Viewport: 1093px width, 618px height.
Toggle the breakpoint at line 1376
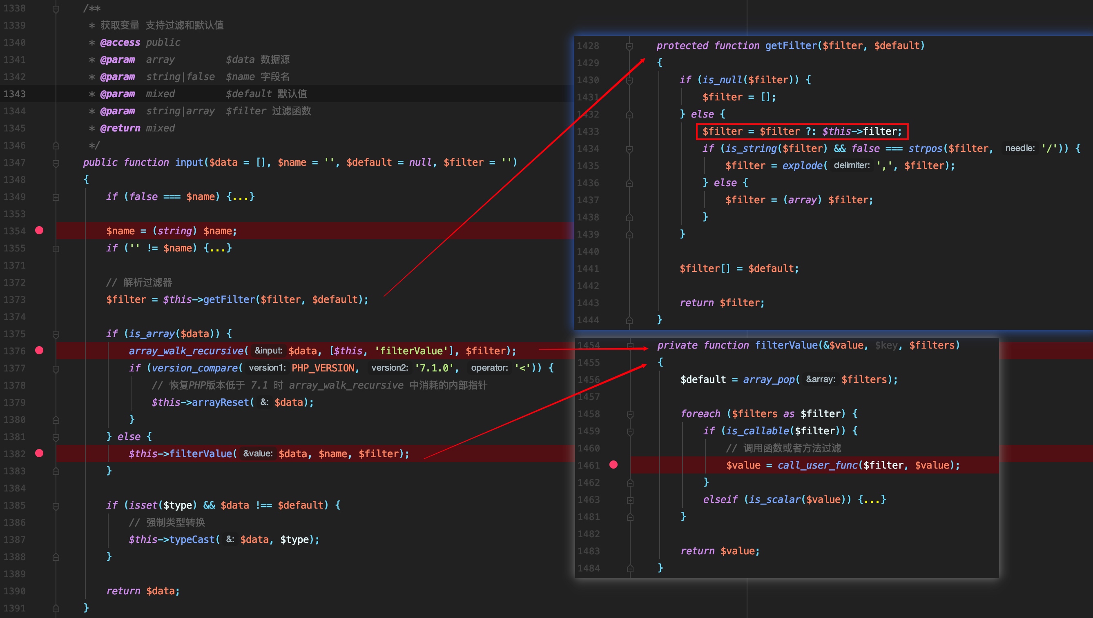click(x=40, y=351)
